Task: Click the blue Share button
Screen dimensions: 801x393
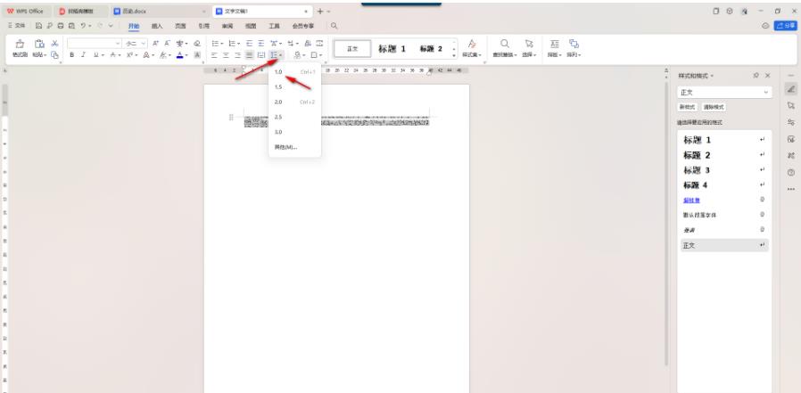Action: point(786,26)
